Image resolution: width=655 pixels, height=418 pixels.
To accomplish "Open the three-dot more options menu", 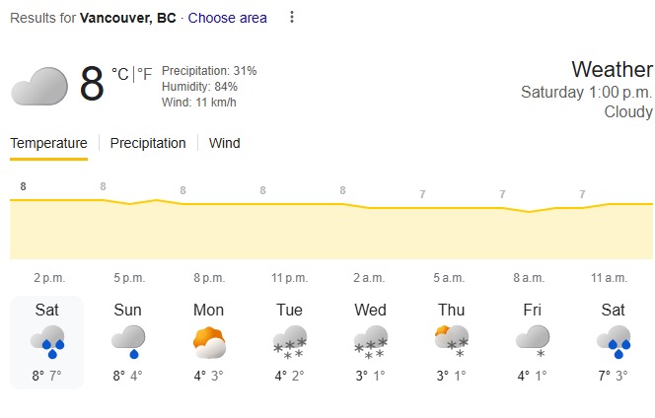I will tap(291, 17).
